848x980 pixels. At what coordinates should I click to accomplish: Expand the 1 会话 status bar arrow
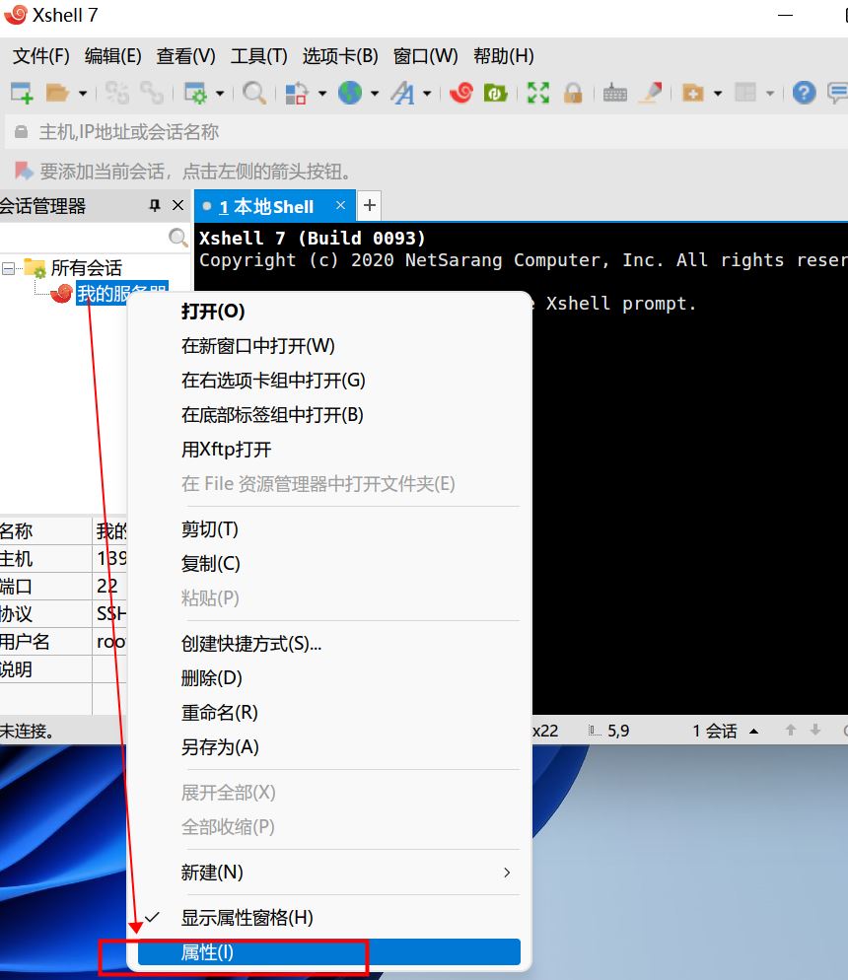tap(753, 732)
